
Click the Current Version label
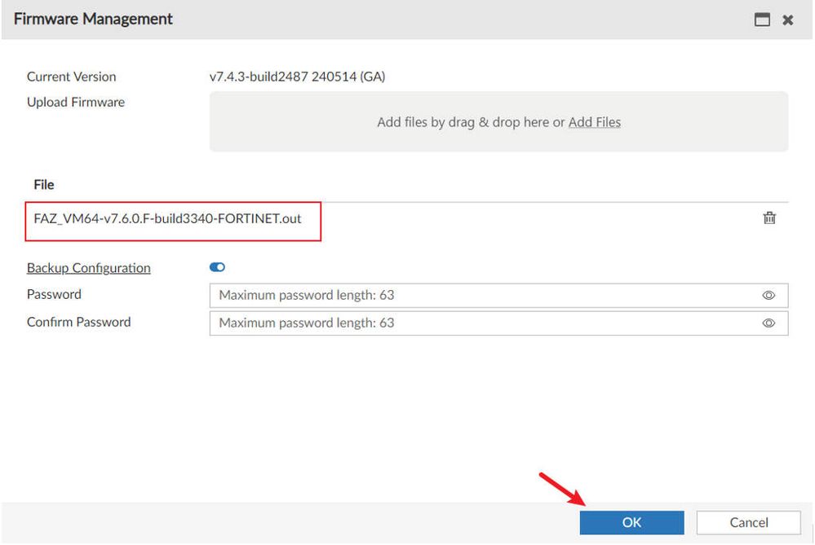point(72,77)
